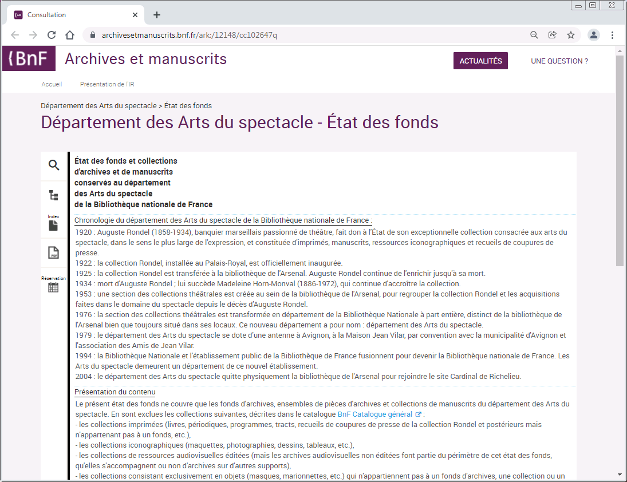Open the BnF Catalogue général link
Screen dimensions: 627x482
coord(379,414)
